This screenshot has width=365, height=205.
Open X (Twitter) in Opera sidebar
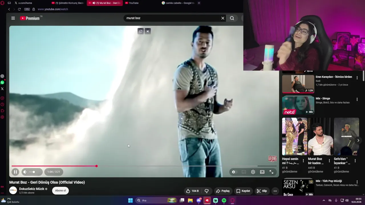pos(2,89)
